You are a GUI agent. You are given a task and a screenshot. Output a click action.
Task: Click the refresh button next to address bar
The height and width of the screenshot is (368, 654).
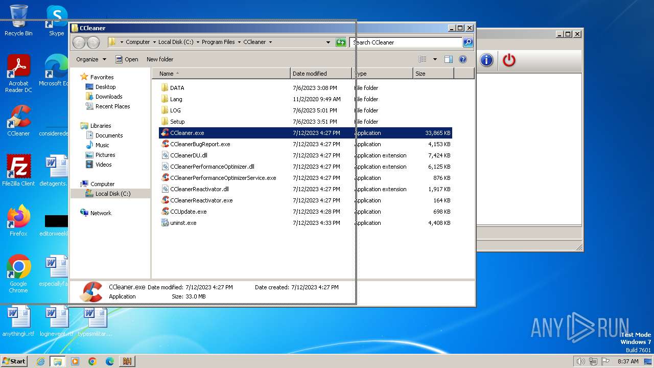(341, 42)
